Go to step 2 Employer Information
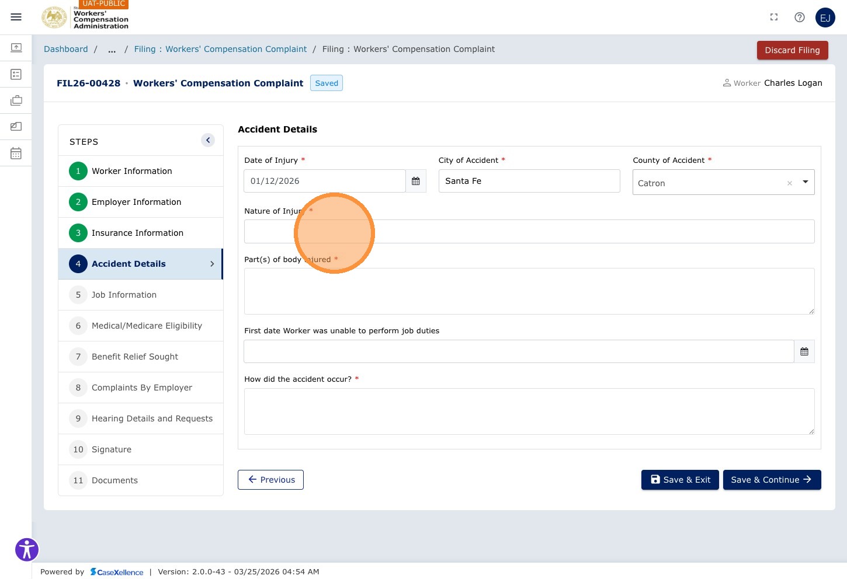The height and width of the screenshot is (579, 847). (x=141, y=202)
